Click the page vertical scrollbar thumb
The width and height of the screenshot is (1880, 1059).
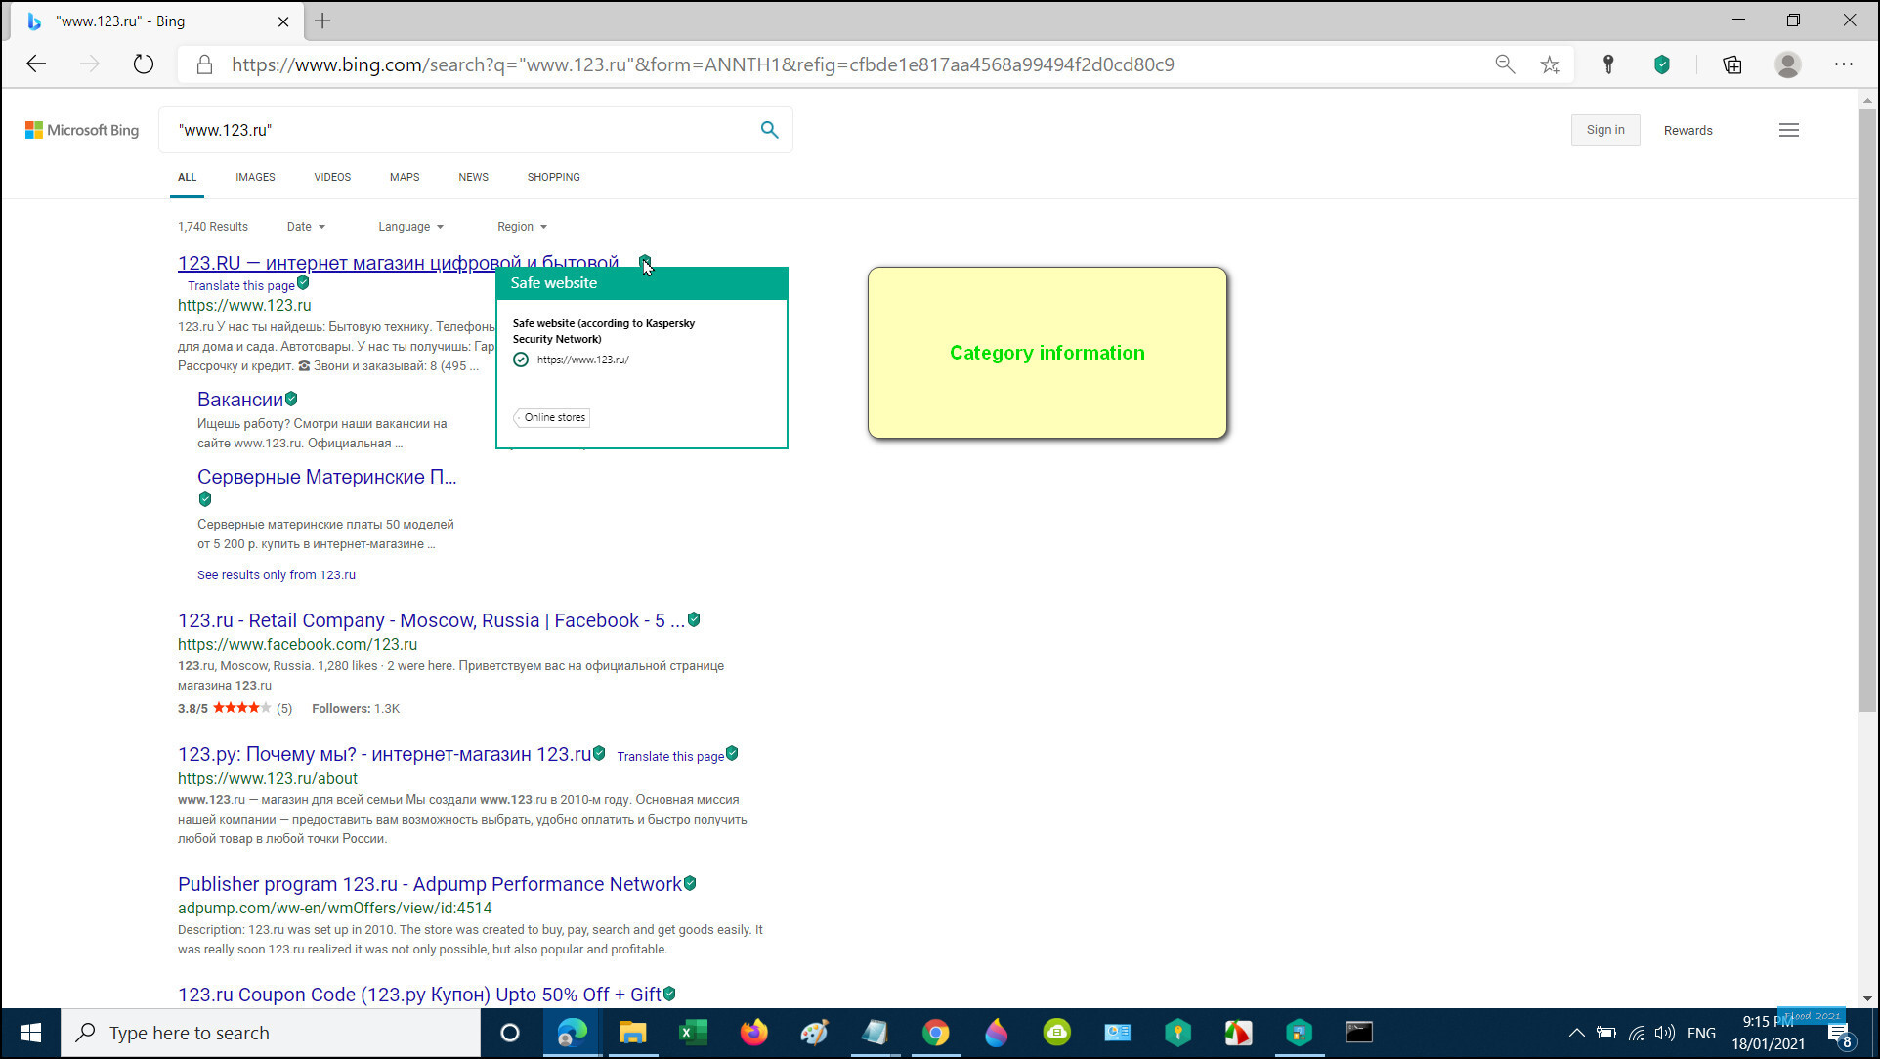click(x=1866, y=410)
